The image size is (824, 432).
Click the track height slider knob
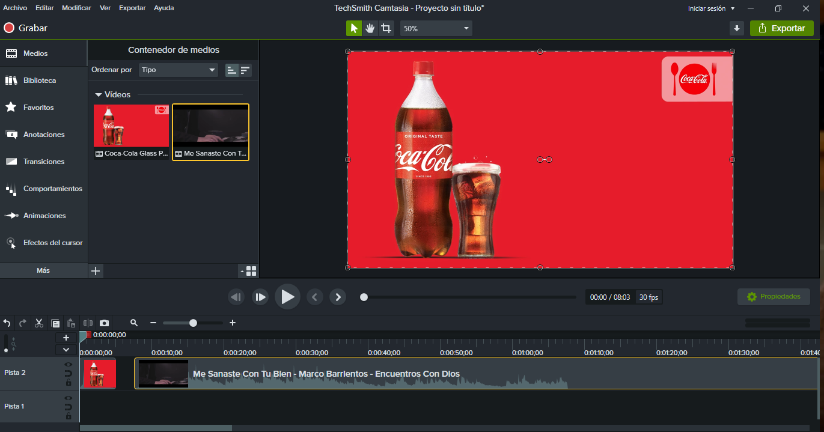pos(6,350)
